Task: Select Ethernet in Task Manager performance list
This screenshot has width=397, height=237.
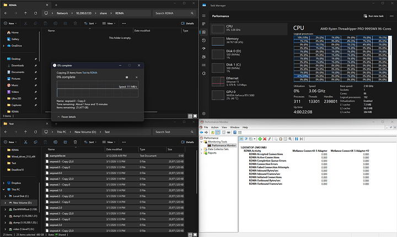Action: pyautogui.click(x=249, y=81)
